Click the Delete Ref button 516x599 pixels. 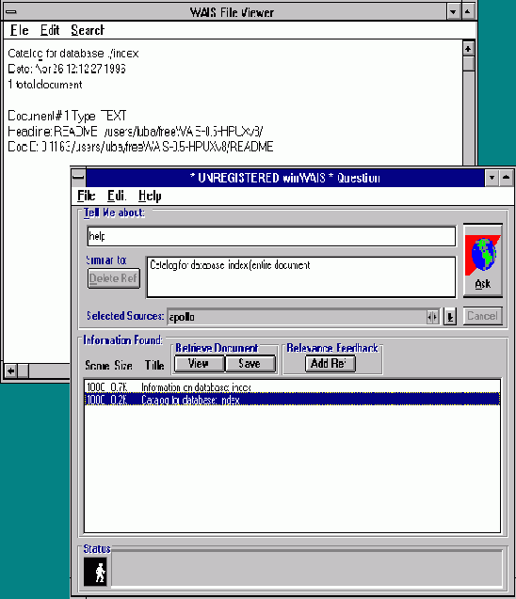click(x=114, y=278)
